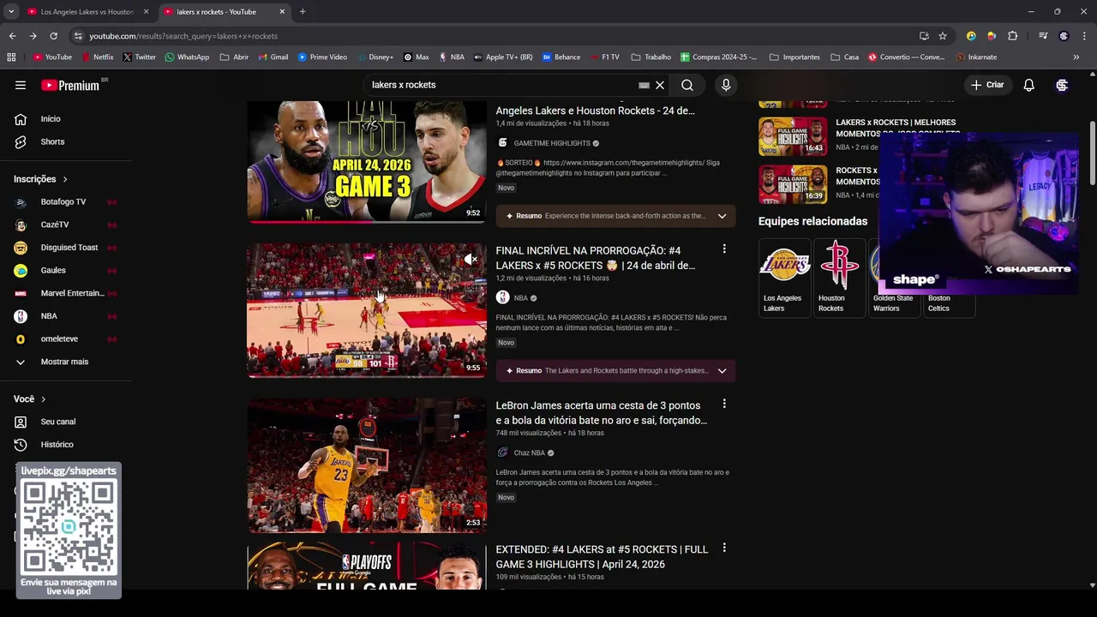Open the FINAL INCRÍVEL NA PRORROGAÇÃO video title
Screen dimensions: 1097x617
pyautogui.click(x=595, y=258)
